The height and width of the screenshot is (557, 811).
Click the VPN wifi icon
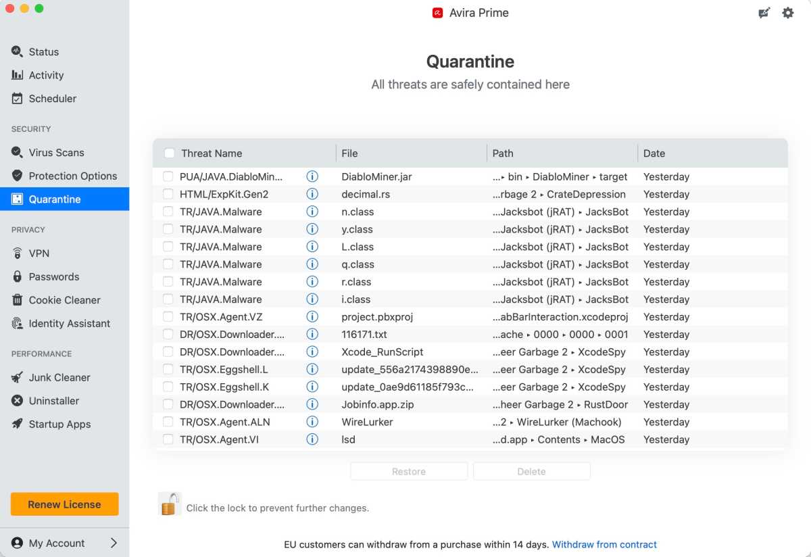[x=17, y=253]
